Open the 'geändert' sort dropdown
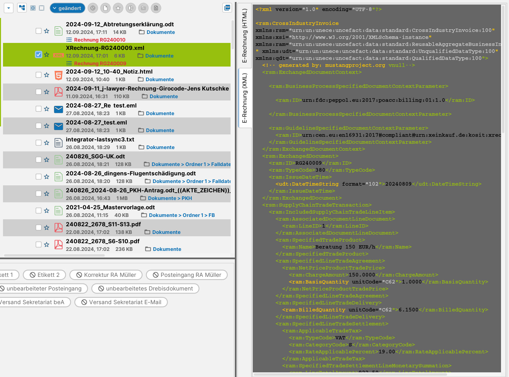Image resolution: width=509 pixels, height=377 pixels. (67, 8)
